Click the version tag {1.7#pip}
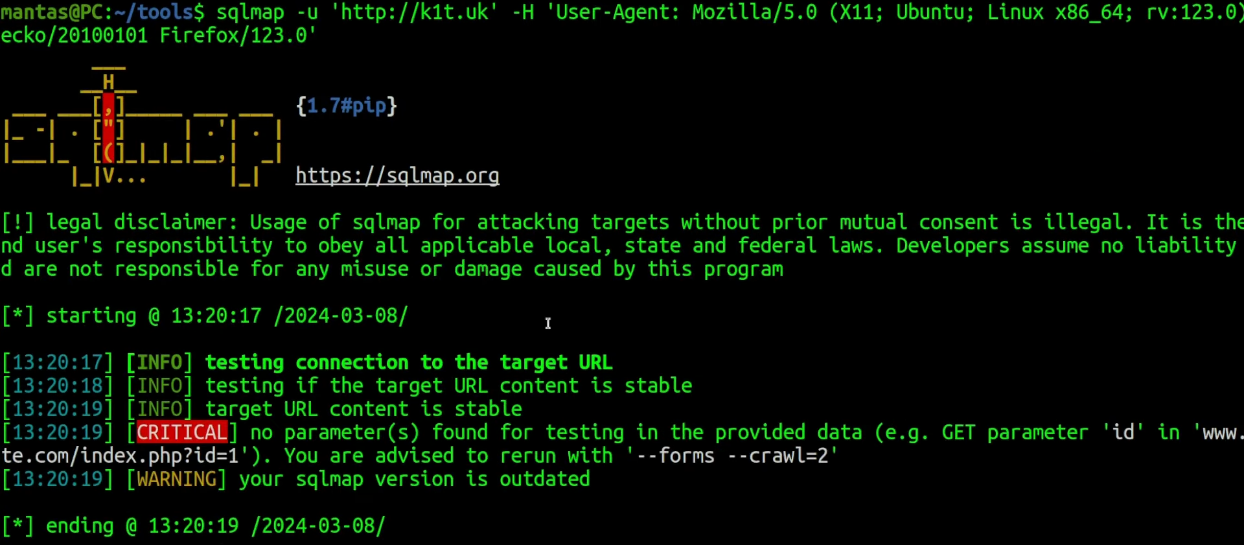1244x545 pixels. coord(346,106)
